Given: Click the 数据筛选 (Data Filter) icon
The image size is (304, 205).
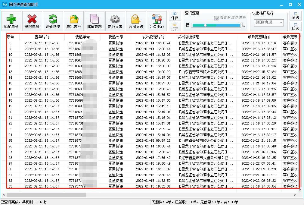Looking at the screenshot, I should tap(135, 21).
